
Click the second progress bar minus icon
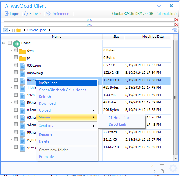click(2, 25)
